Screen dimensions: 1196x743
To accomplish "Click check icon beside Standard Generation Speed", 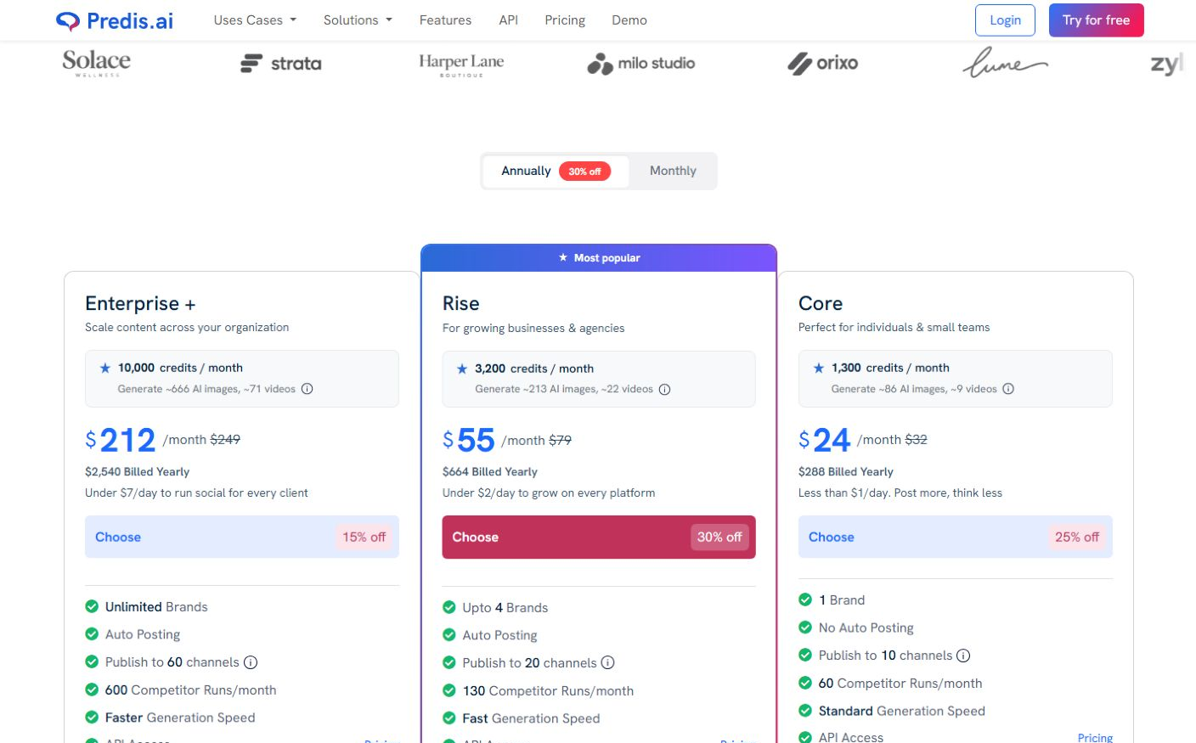I will pyautogui.click(x=805, y=711).
